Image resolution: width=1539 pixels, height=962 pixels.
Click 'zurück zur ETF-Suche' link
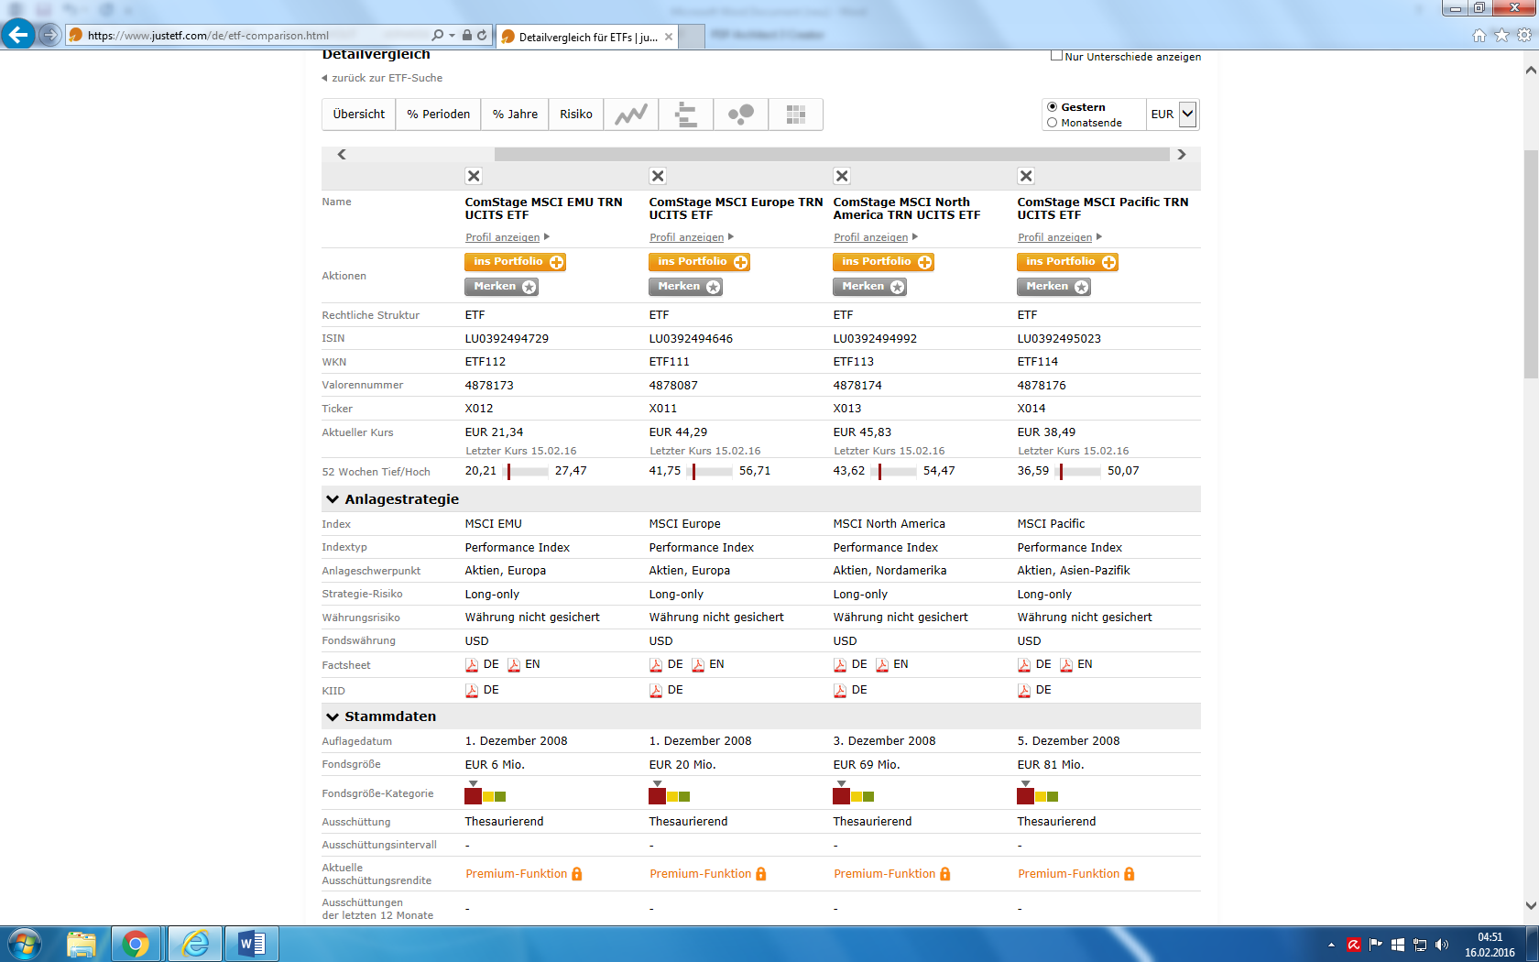click(x=387, y=78)
